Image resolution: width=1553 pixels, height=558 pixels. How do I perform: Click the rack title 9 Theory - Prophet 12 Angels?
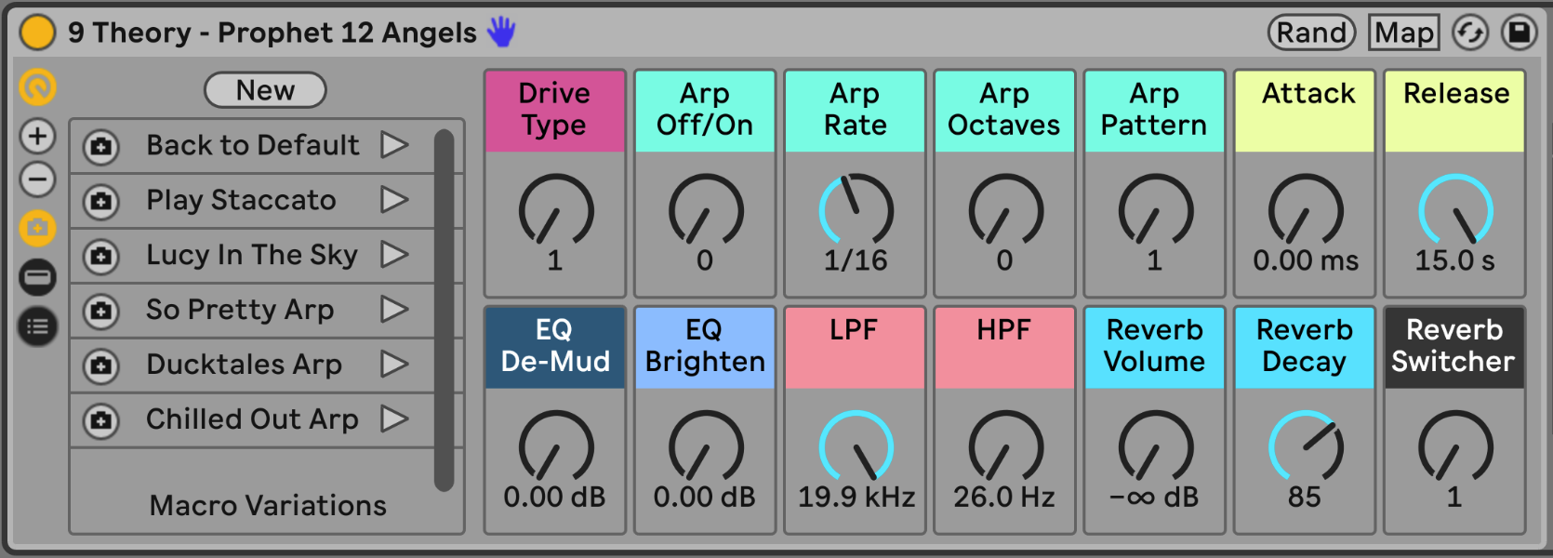272,33
